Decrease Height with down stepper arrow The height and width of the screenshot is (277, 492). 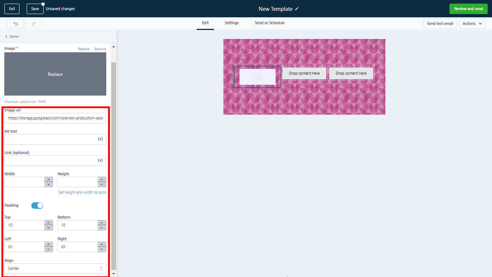[x=102, y=184]
